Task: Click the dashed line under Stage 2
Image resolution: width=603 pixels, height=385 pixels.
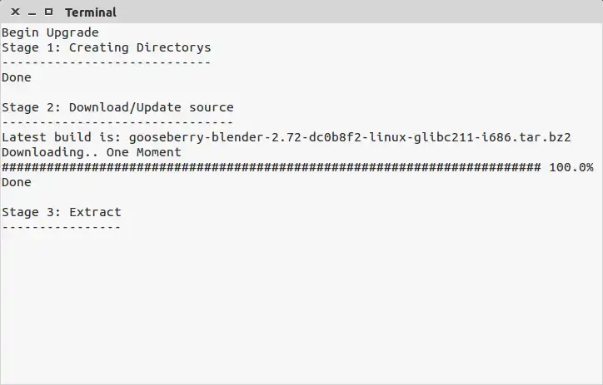Action: (x=117, y=122)
